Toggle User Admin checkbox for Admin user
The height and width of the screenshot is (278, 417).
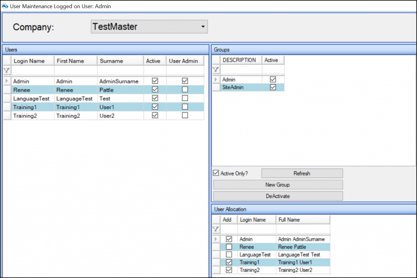click(x=185, y=81)
